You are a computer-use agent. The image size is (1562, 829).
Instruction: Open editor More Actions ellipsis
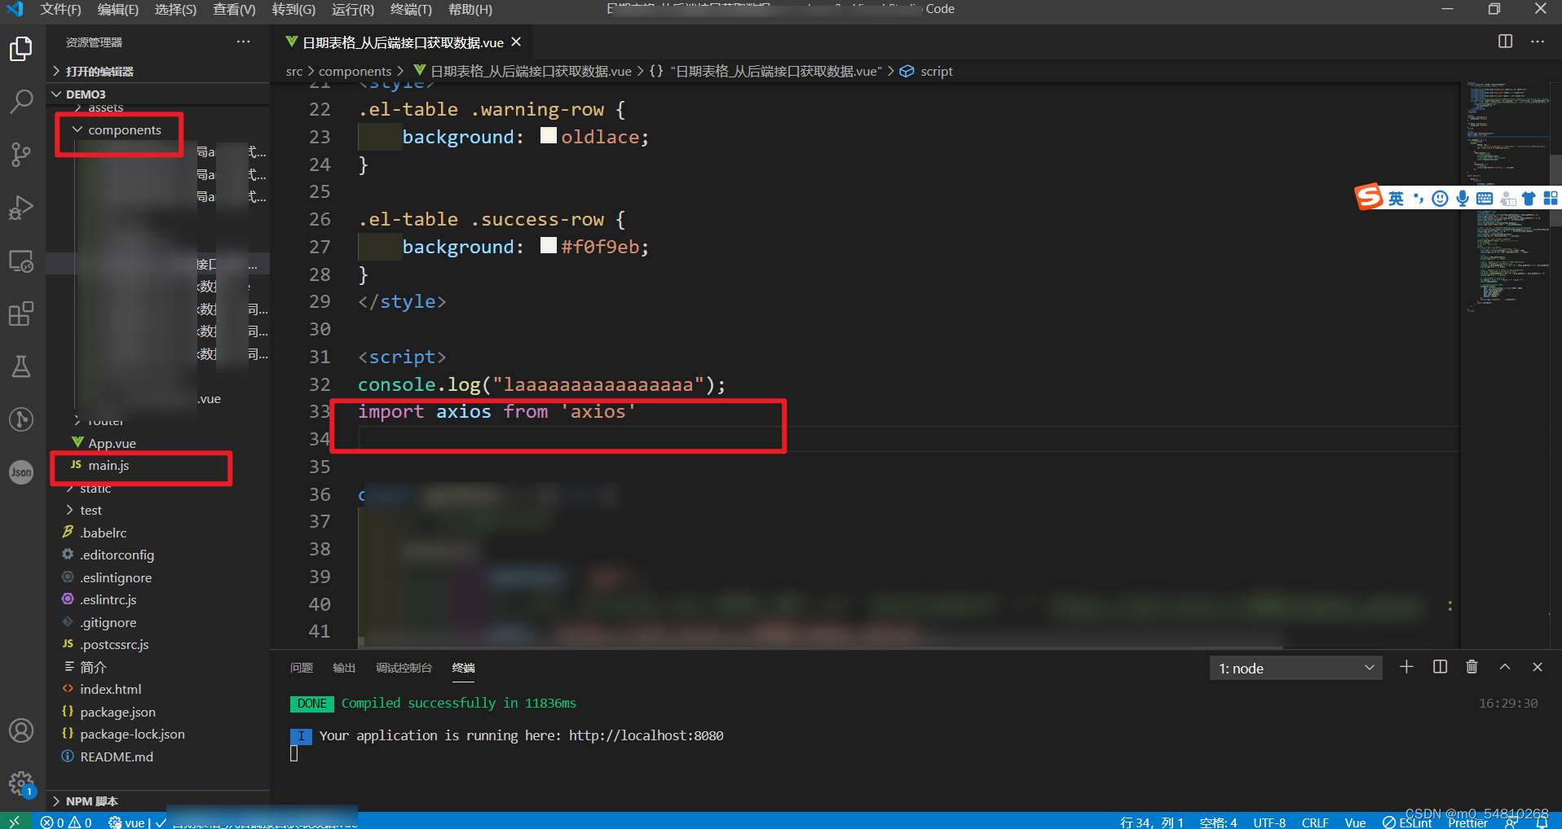[x=1538, y=42]
